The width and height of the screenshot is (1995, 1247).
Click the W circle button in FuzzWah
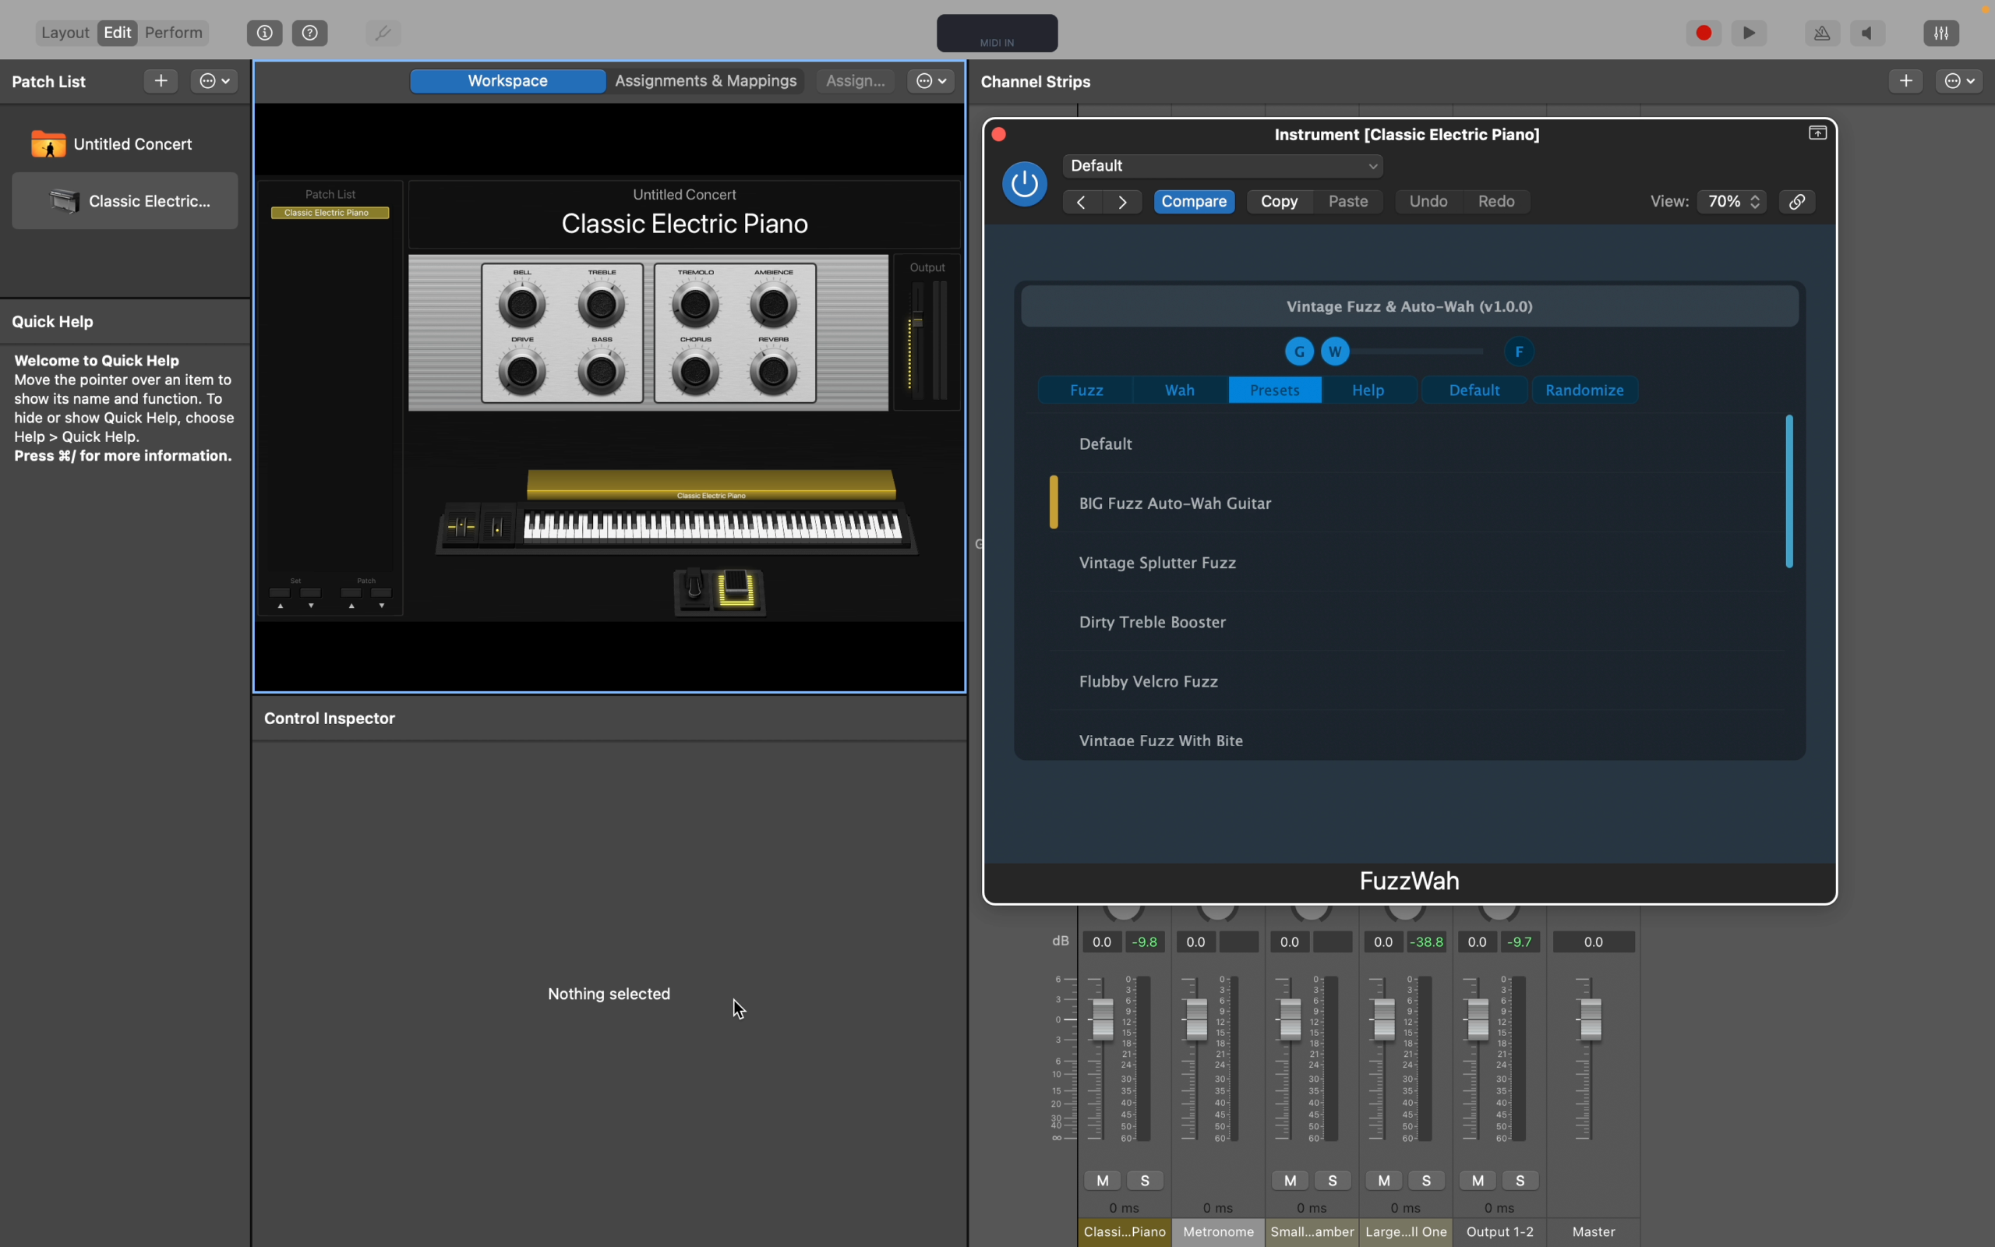tap(1336, 352)
